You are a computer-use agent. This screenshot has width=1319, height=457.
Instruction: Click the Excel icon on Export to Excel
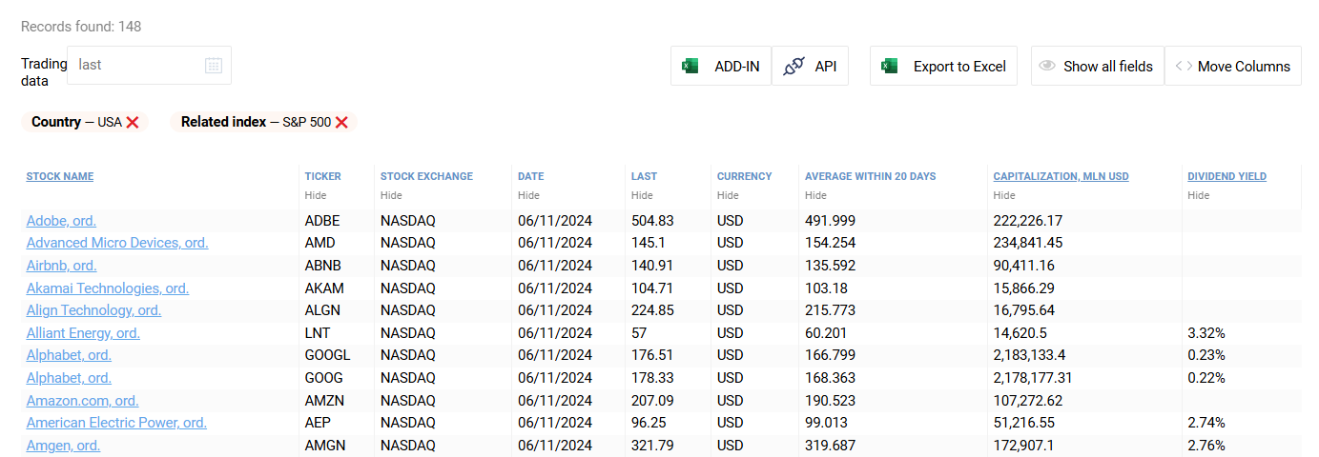point(890,67)
